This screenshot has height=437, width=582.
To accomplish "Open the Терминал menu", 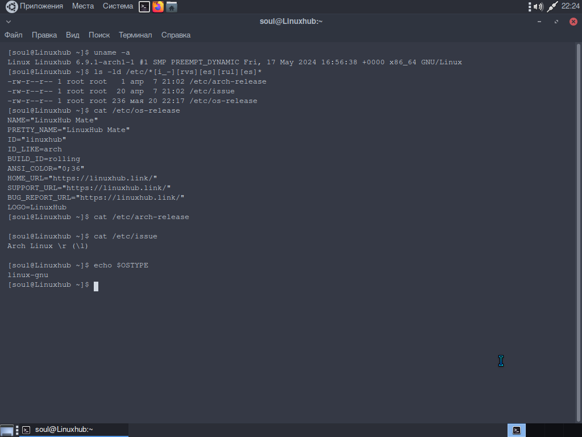I will 135,35.
